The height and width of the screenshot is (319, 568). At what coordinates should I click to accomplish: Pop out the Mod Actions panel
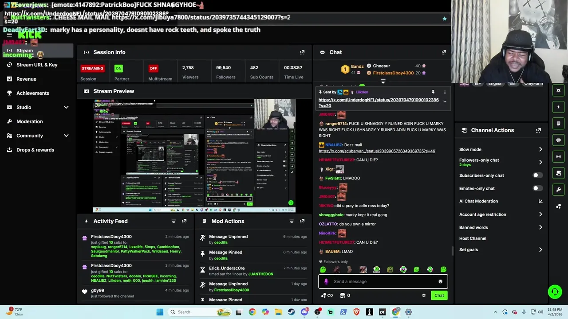pos(302,221)
